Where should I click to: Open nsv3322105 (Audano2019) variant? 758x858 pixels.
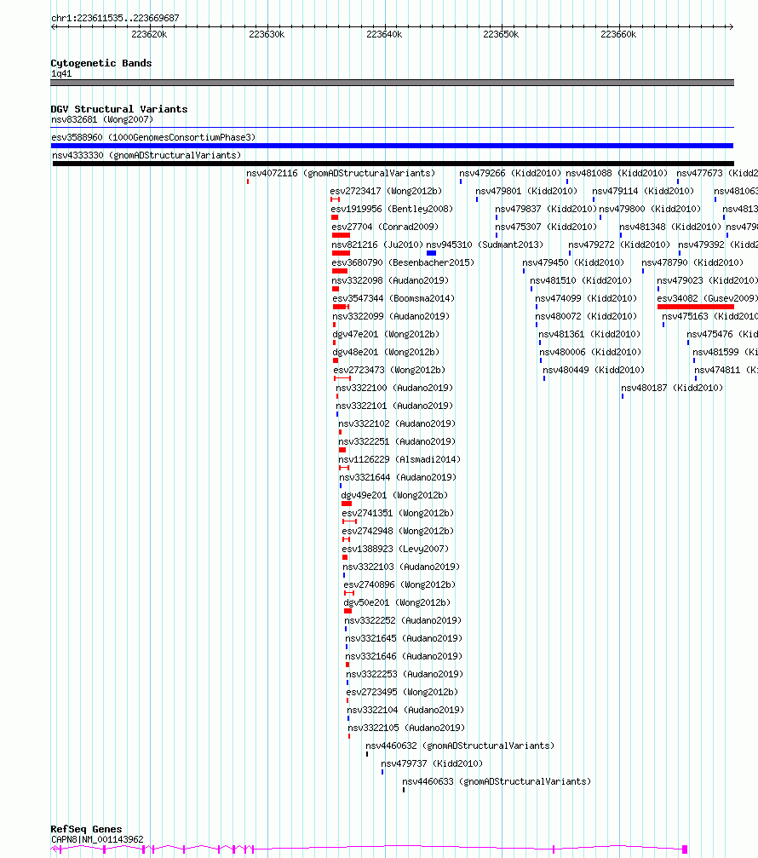coord(406,728)
